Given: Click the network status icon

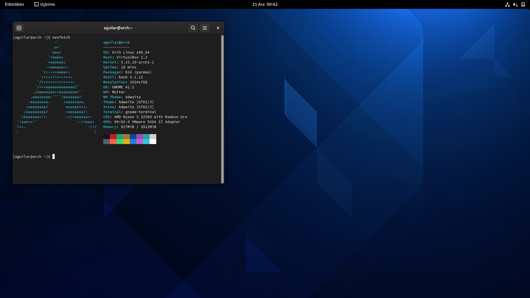Looking at the screenshot, I should pos(507,4).
